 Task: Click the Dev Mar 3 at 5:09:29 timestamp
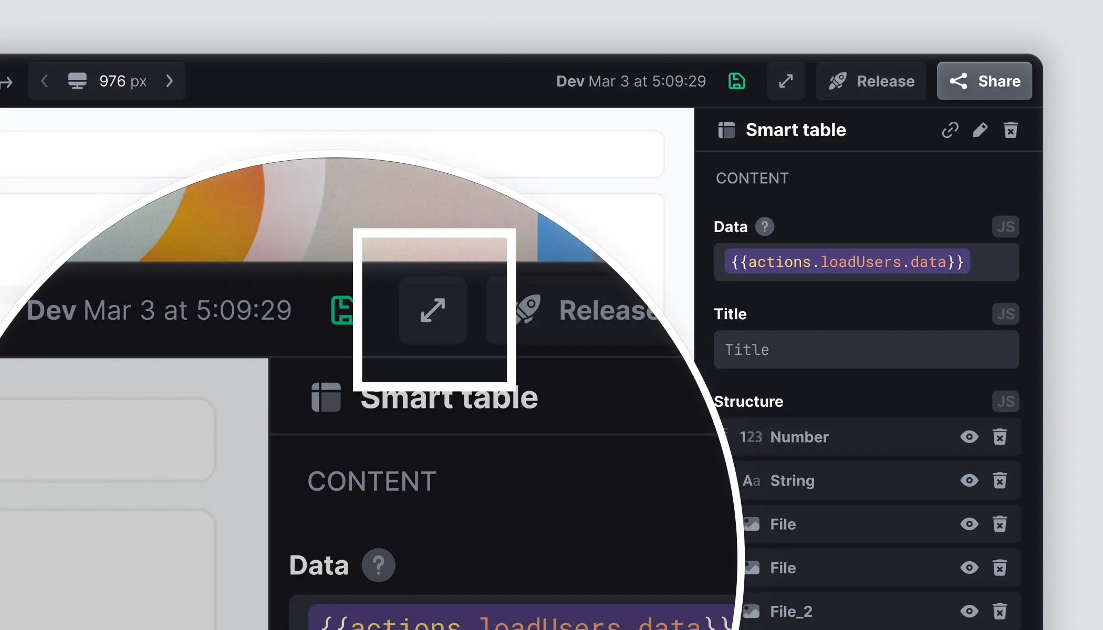(631, 81)
